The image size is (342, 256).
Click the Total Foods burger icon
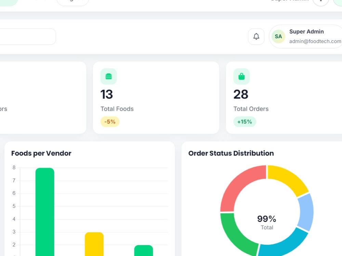tap(109, 77)
